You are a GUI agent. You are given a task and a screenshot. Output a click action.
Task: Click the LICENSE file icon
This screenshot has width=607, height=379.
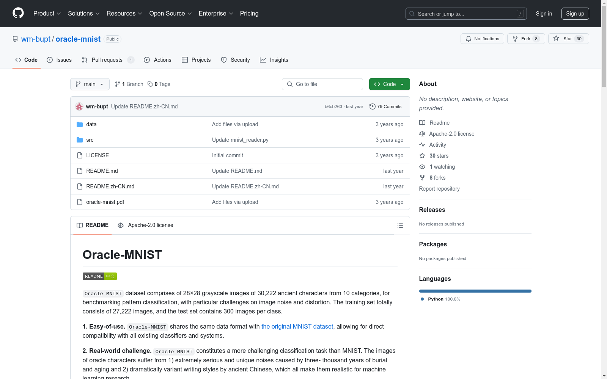(x=80, y=155)
